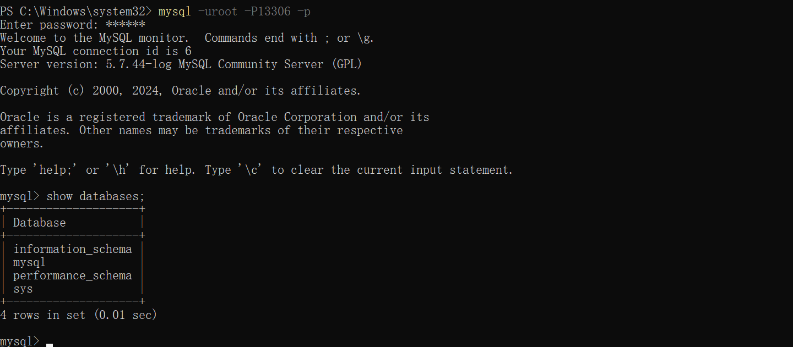Select the sys database row
The image size is (793, 347).
(x=23, y=289)
